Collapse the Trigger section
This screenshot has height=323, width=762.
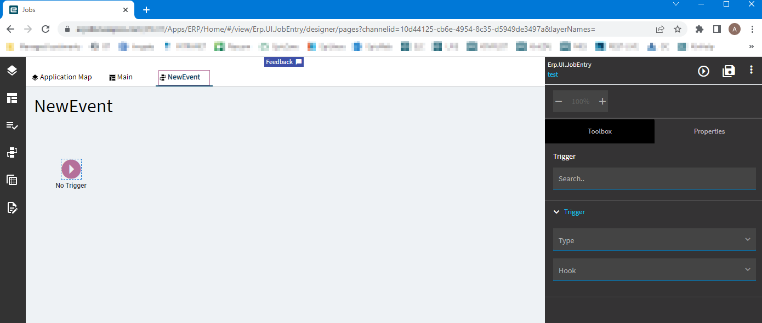pyautogui.click(x=569, y=212)
